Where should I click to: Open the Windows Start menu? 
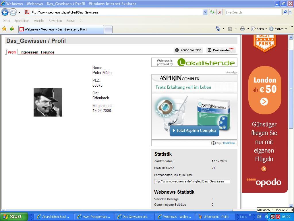13,217
